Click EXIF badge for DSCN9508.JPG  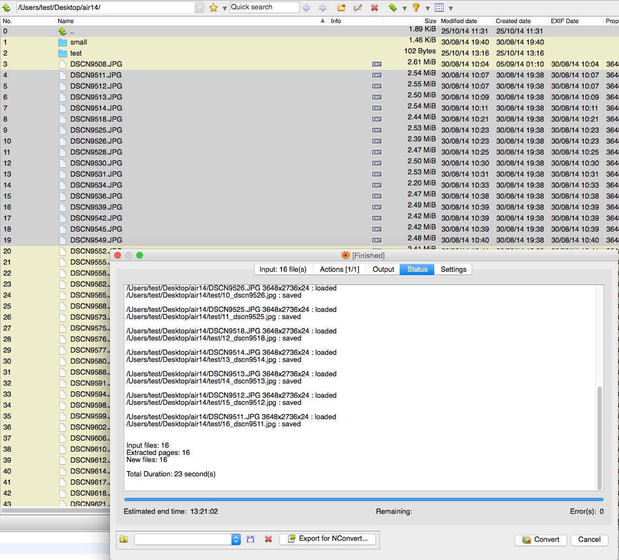tap(377, 64)
